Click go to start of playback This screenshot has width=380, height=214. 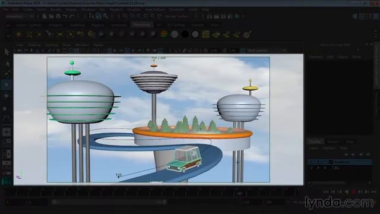point(326,192)
